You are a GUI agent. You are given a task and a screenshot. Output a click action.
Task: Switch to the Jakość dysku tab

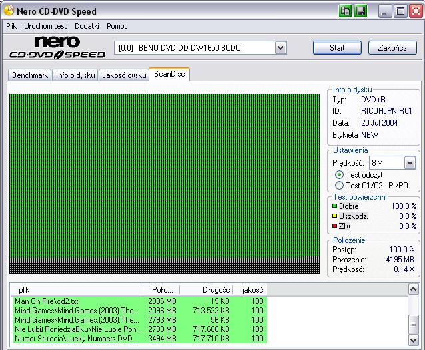[123, 75]
